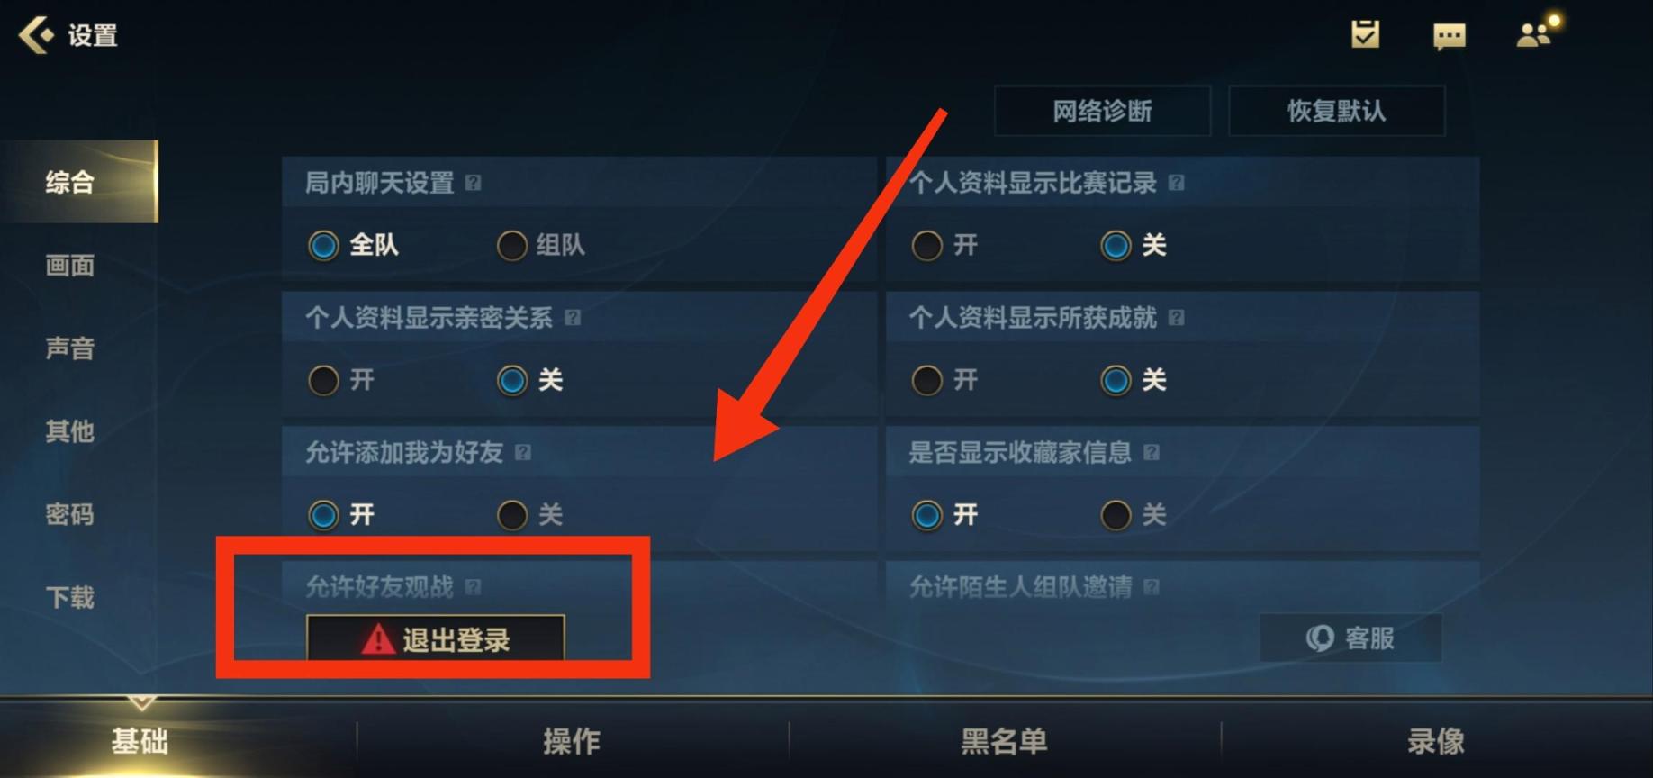Open the chat message bubble icon
The image size is (1653, 778).
[1449, 36]
